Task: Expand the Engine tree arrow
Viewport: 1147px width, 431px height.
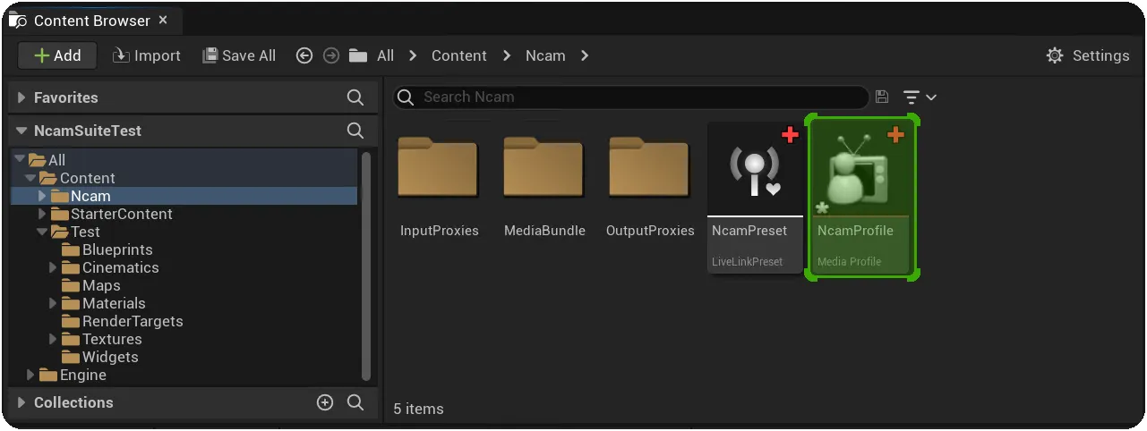Action: pos(30,375)
